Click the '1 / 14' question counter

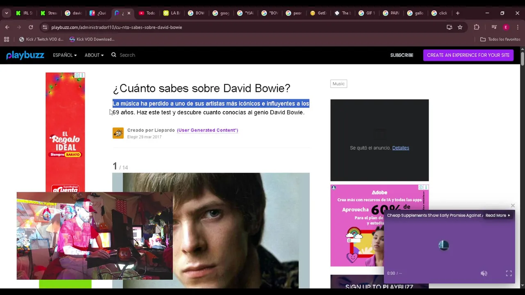pyautogui.click(x=120, y=166)
